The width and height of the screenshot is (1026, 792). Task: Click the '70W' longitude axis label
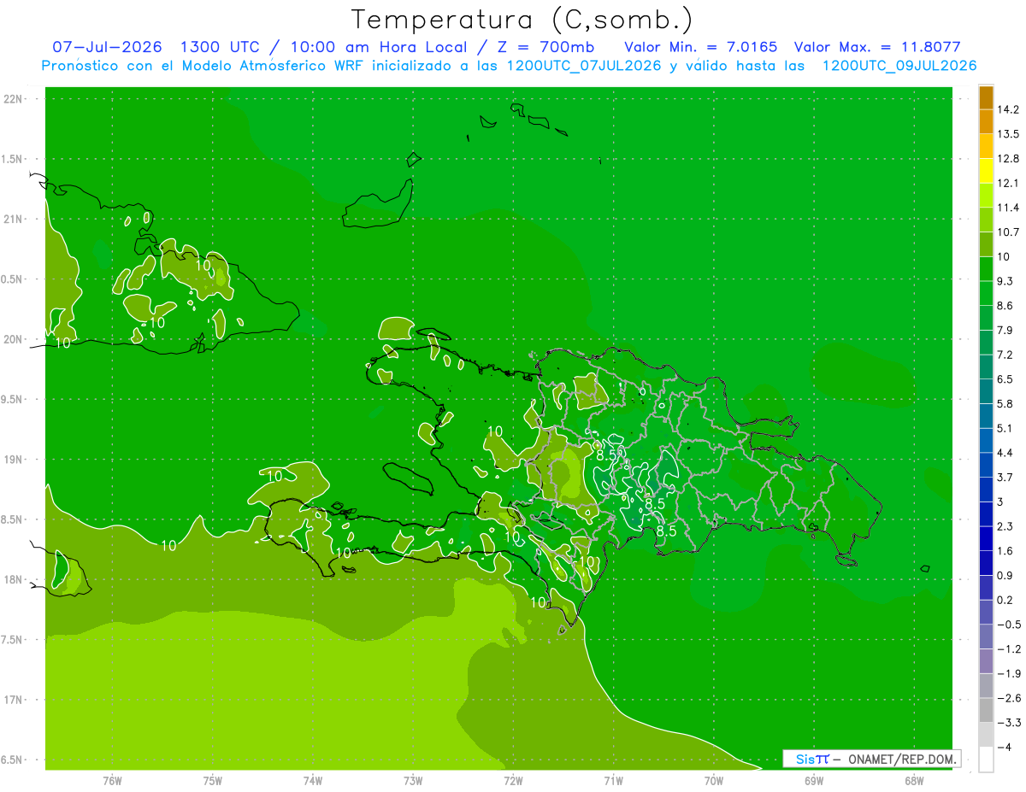tap(714, 781)
